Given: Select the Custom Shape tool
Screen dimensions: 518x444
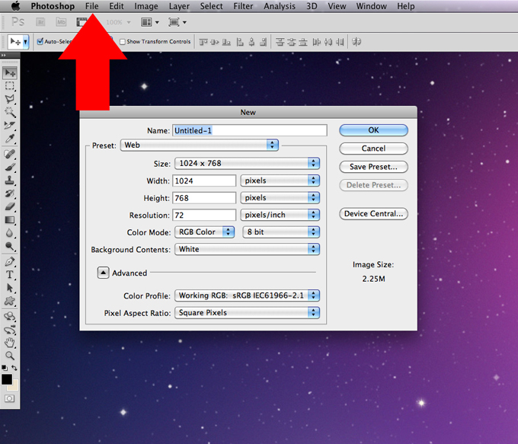Looking at the screenshot, I should click(10, 302).
